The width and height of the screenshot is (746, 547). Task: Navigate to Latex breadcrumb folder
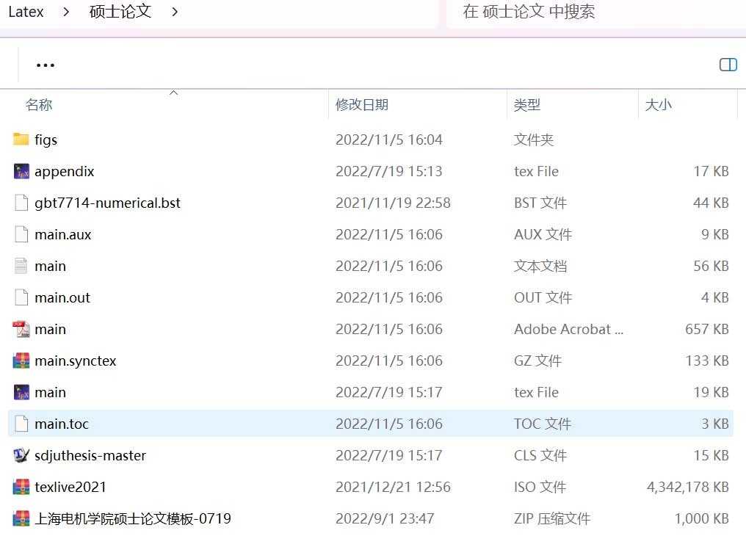pyautogui.click(x=26, y=12)
